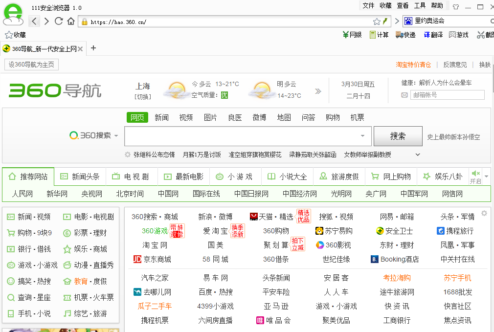Open the 人民网 link
The height and width of the screenshot is (332, 494).
pos(22,194)
